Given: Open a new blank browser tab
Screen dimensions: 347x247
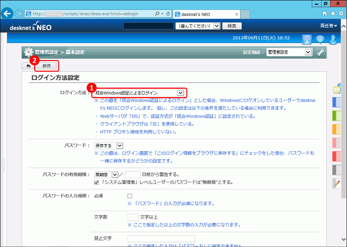Looking at the screenshot, I should (x=245, y=14).
